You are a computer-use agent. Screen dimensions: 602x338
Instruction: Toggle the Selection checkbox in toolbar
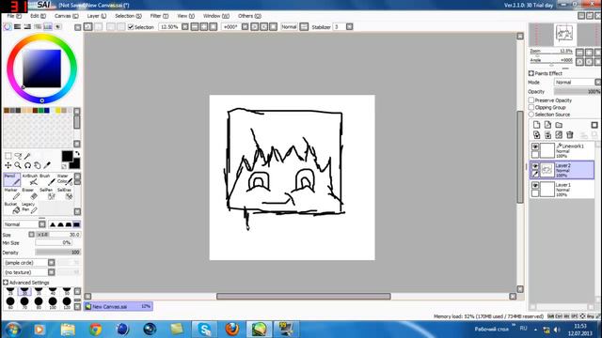pyautogui.click(x=131, y=27)
